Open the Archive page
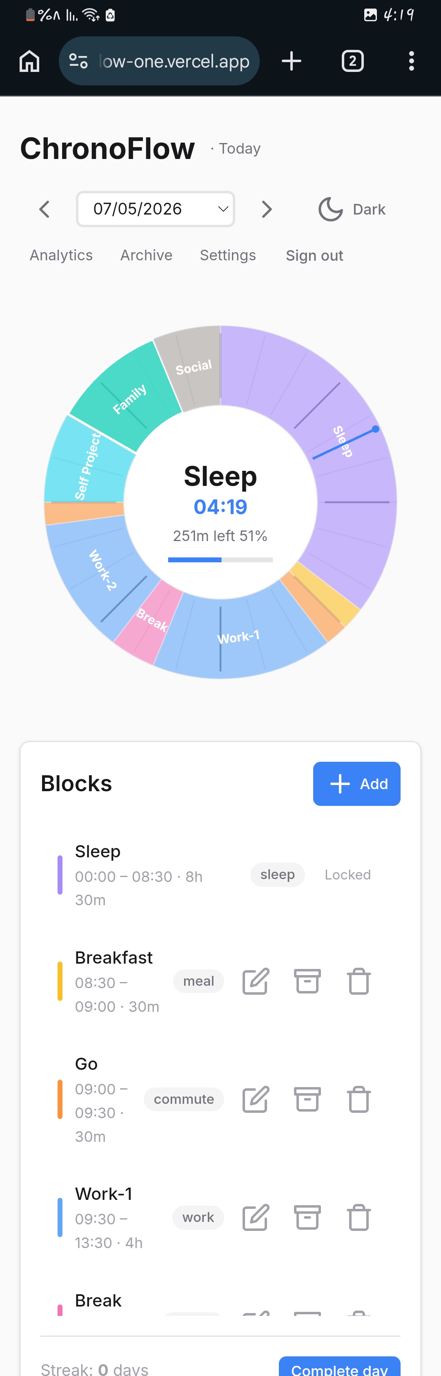The width and height of the screenshot is (441, 1376). pyautogui.click(x=146, y=255)
